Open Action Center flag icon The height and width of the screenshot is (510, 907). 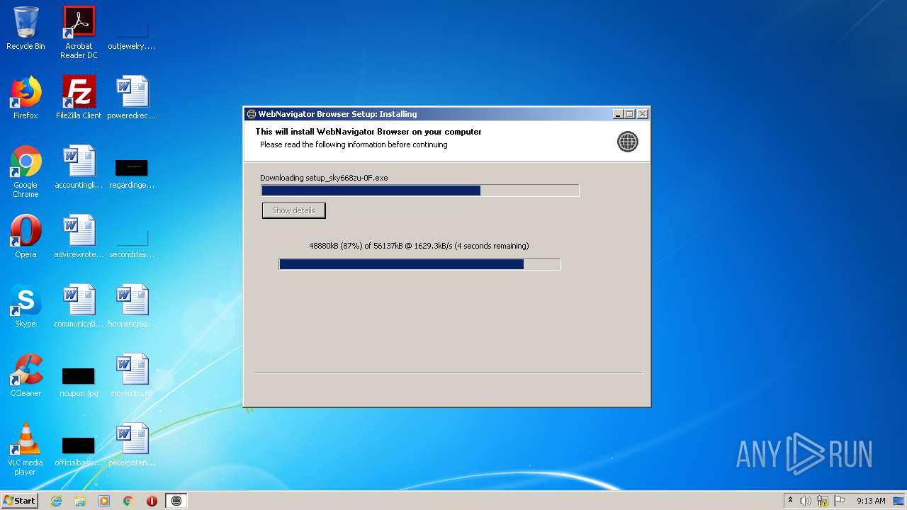click(x=840, y=501)
